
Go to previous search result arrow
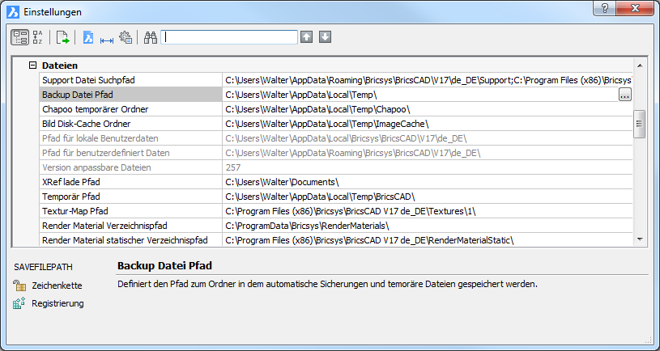coord(306,37)
